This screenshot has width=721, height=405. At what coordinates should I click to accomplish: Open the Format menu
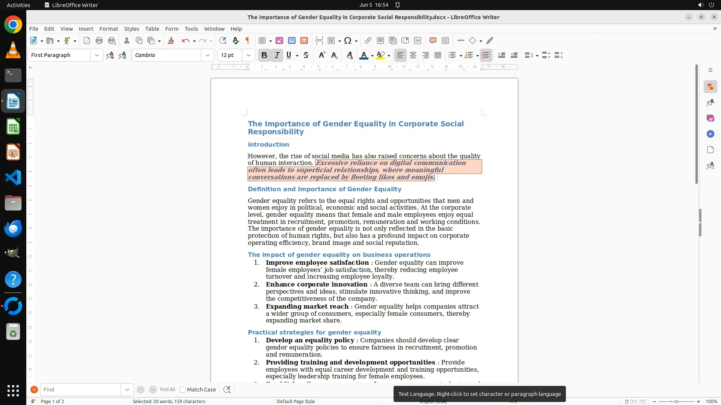click(109, 28)
